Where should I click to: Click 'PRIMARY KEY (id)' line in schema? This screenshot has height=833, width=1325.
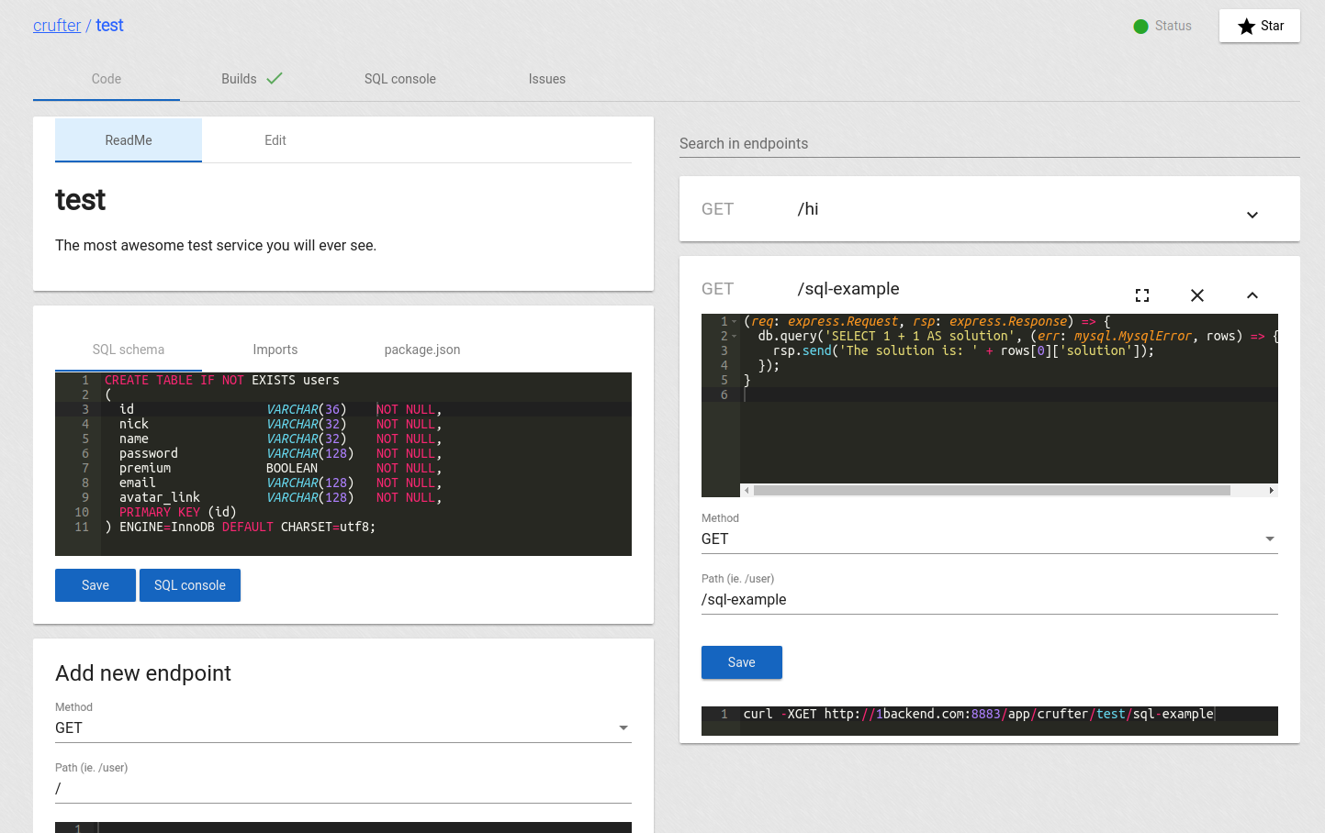(x=178, y=513)
